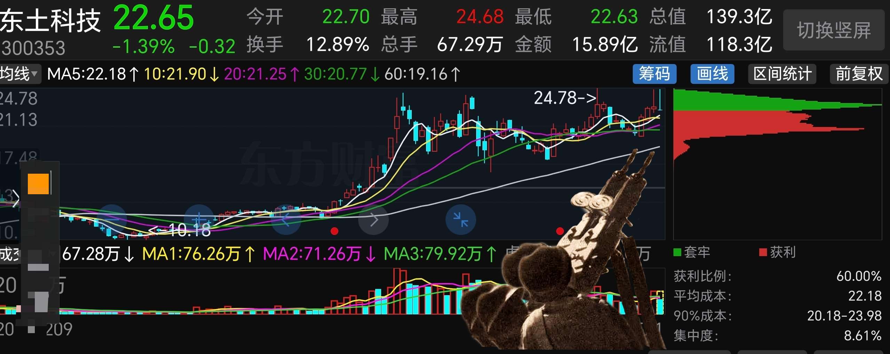Toggle the 画线 drawing mode
The width and height of the screenshot is (890, 354).
tap(712, 74)
